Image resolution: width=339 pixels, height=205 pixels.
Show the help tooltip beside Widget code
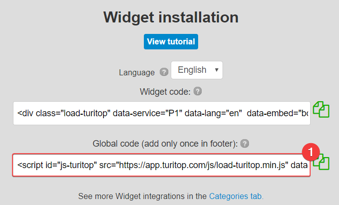tap(198, 91)
